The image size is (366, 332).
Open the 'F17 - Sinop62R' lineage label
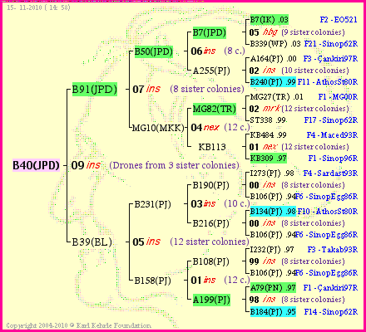[x=331, y=120]
